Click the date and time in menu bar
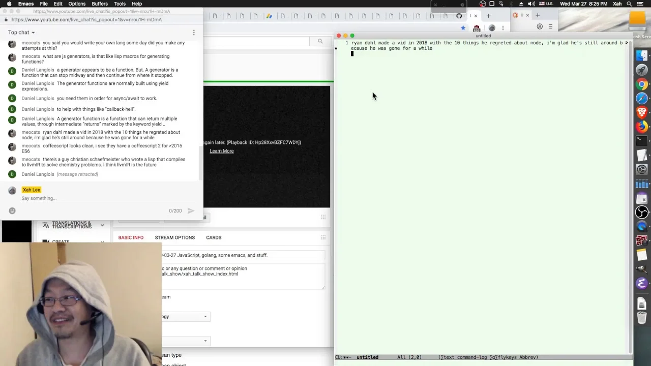 pyautogui.click(x=583, y=4)
